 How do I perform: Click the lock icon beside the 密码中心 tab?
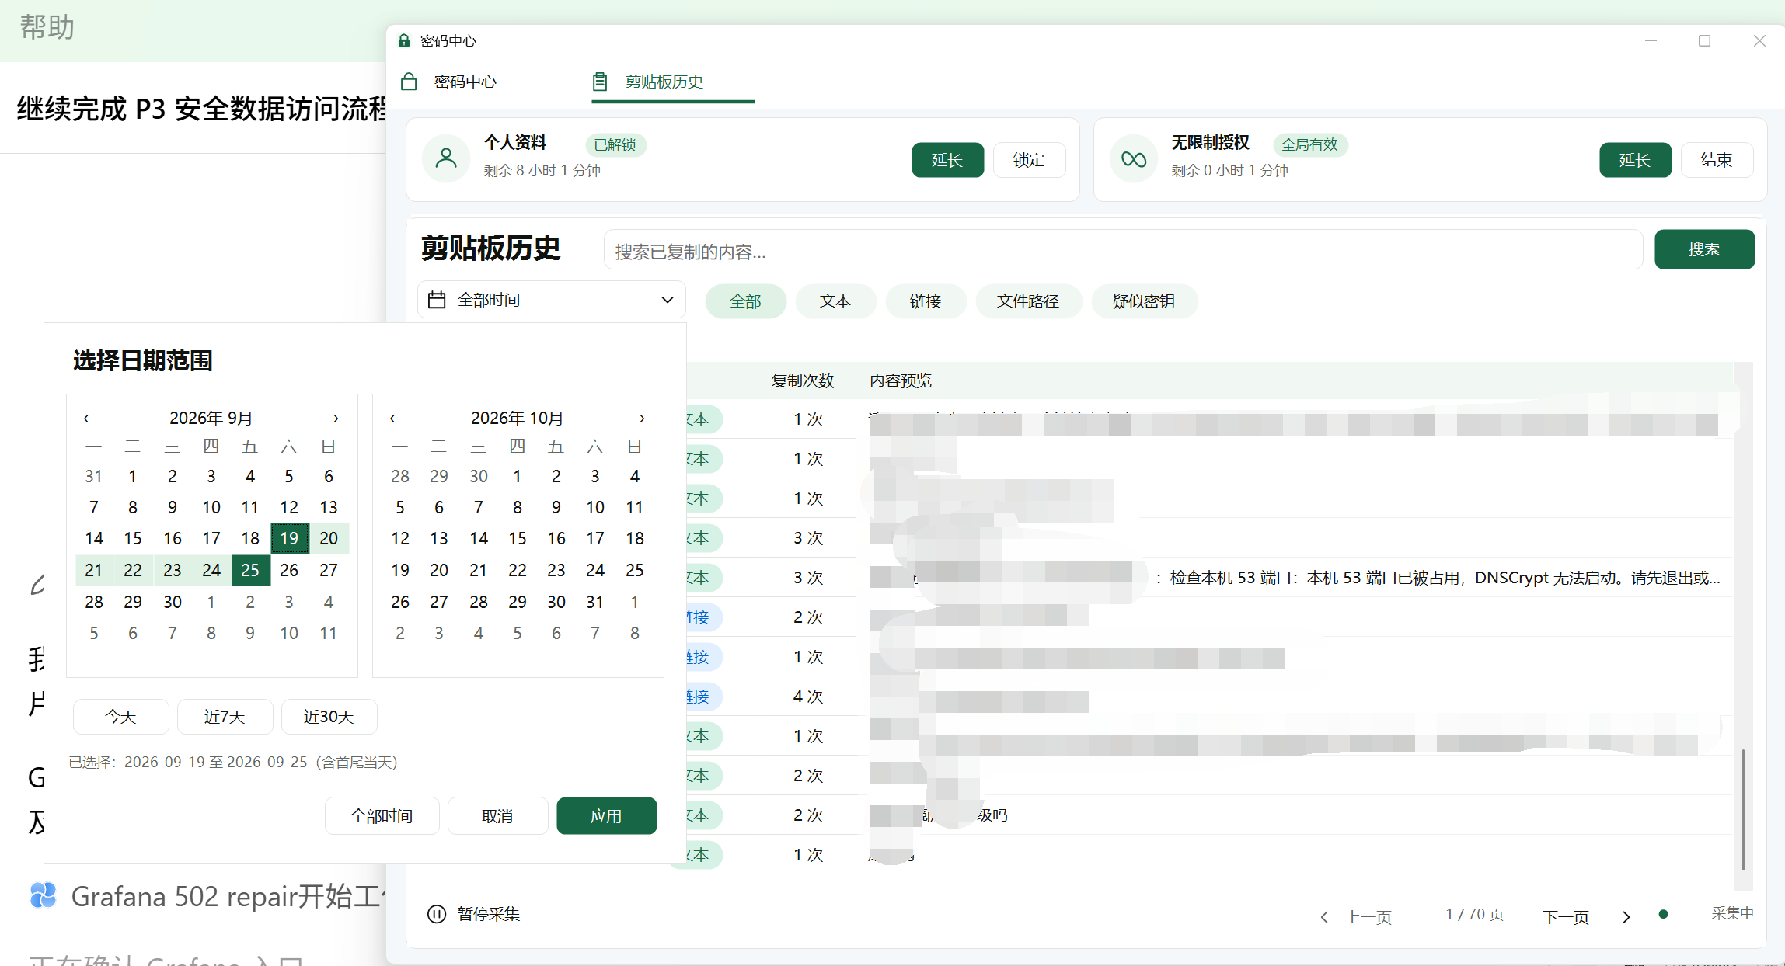click(x=409, y=82)
